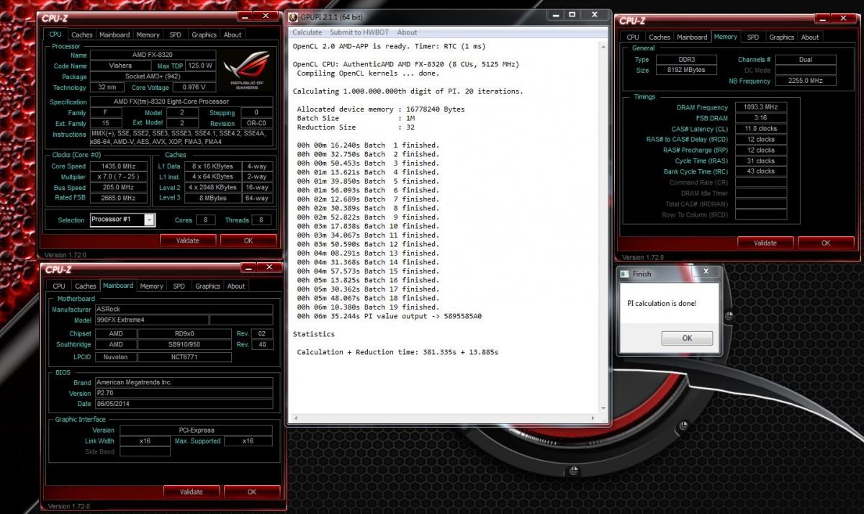
Task: Click Validate in the CPU-Z processor window
Action: click(187, 240)
